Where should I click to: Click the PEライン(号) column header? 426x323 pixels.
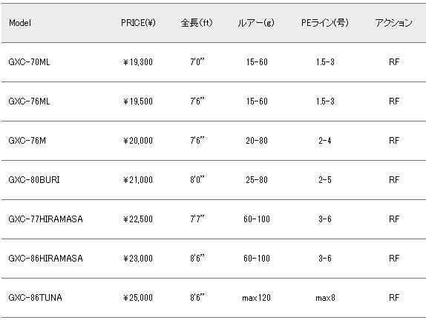click(325, 23)
